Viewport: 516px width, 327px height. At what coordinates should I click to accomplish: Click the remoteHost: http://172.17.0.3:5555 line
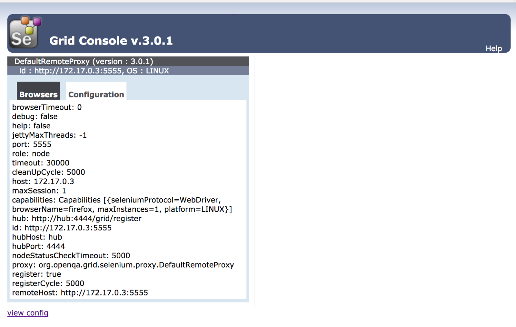[80, 293]
